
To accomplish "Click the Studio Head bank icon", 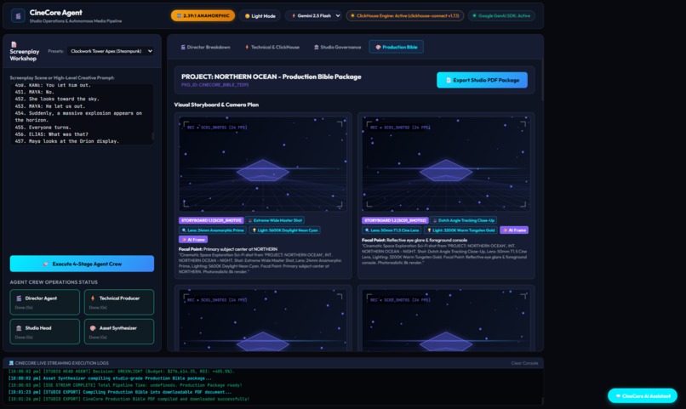I will click(x=19, y=328).
